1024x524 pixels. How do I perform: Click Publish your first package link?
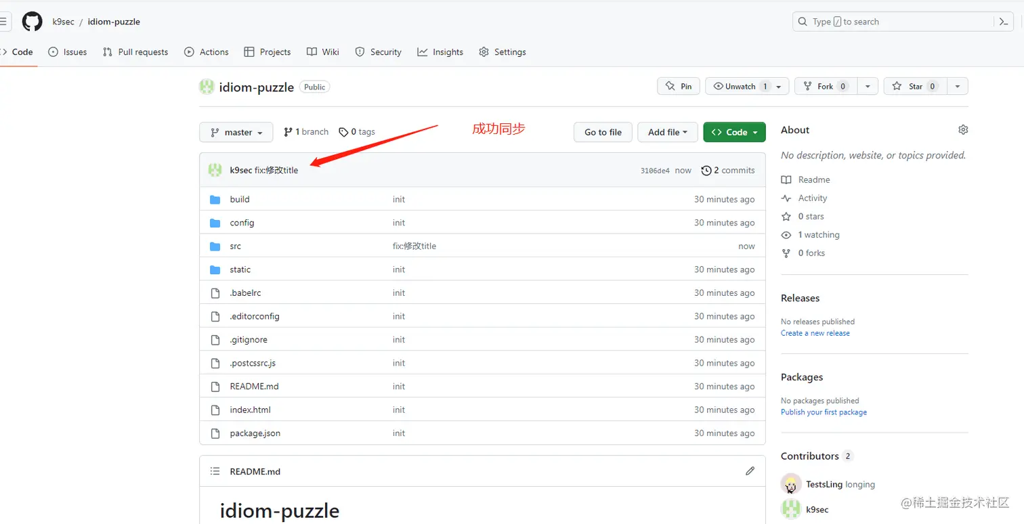[x=824, y=412]
